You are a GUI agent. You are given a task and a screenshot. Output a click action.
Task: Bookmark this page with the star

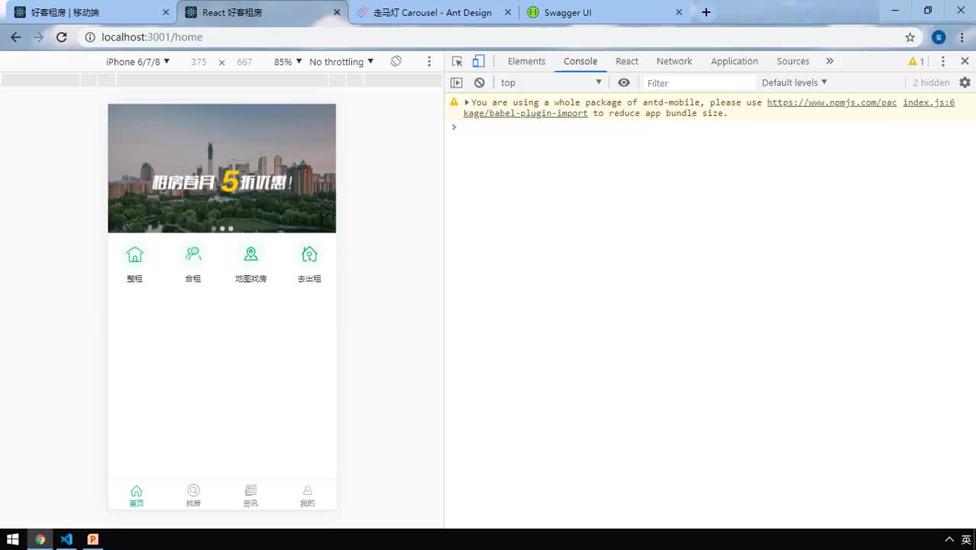coord(910,37)
